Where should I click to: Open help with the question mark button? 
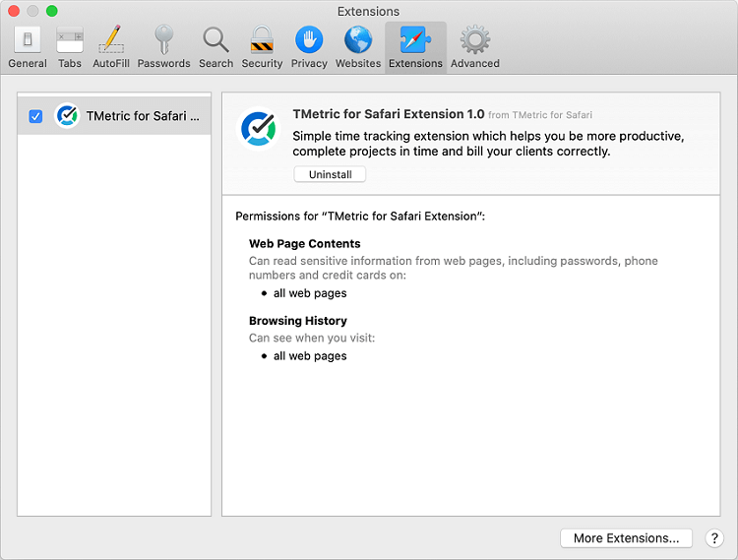coord(714,538)
